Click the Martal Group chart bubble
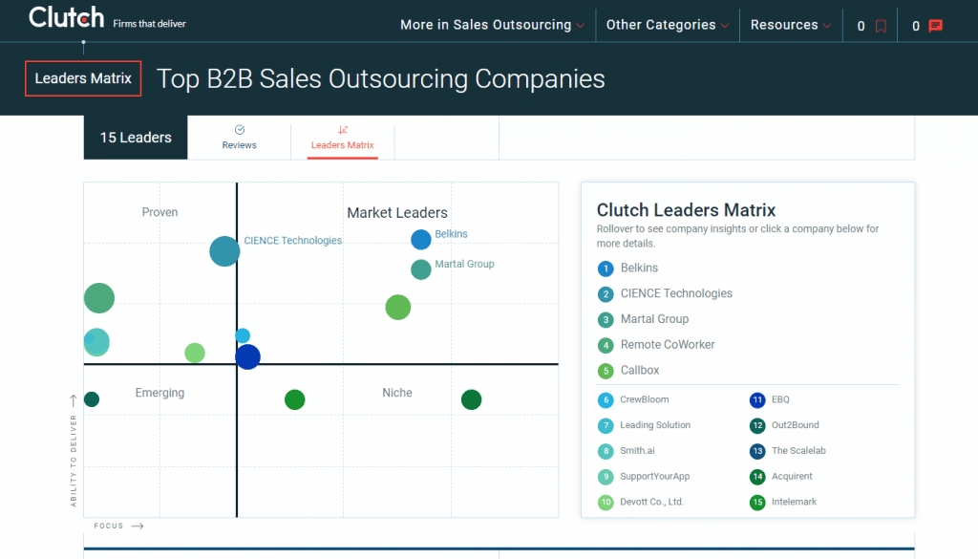978x559 pixels. tap(421, 269)
